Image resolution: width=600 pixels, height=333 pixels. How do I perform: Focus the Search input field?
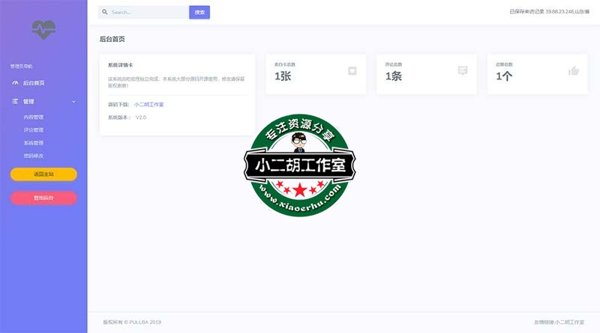pos(148,13)
